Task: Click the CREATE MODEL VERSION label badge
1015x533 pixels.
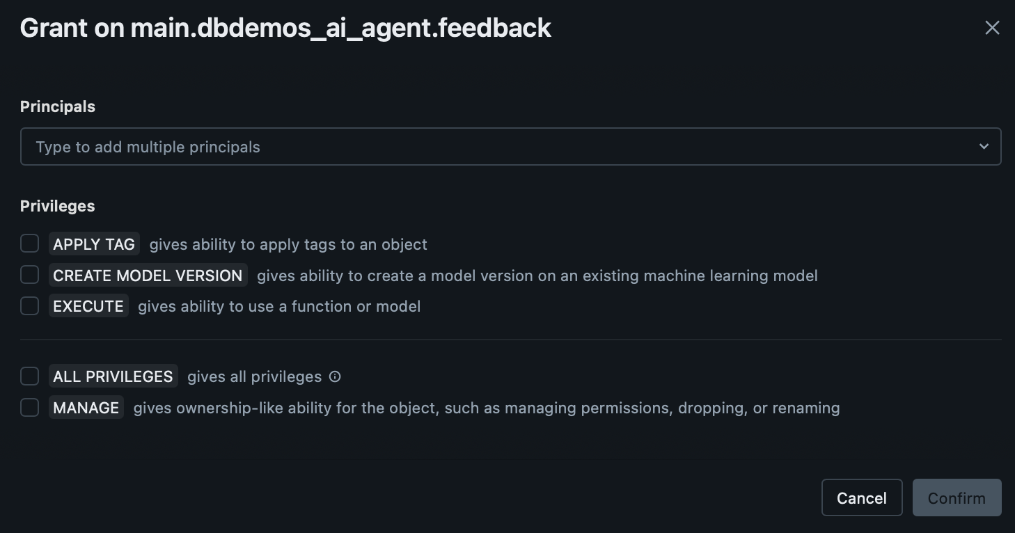Action: click(148, 276)
